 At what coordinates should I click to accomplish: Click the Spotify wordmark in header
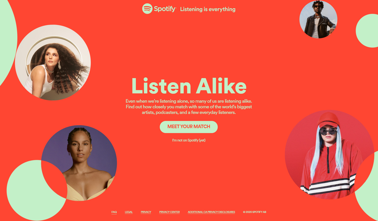[165, 9]
